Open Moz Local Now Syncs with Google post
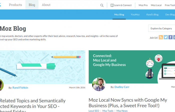 pos(128,103)
